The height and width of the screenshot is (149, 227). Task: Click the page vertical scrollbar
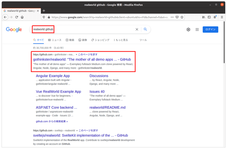pos(224,42)
